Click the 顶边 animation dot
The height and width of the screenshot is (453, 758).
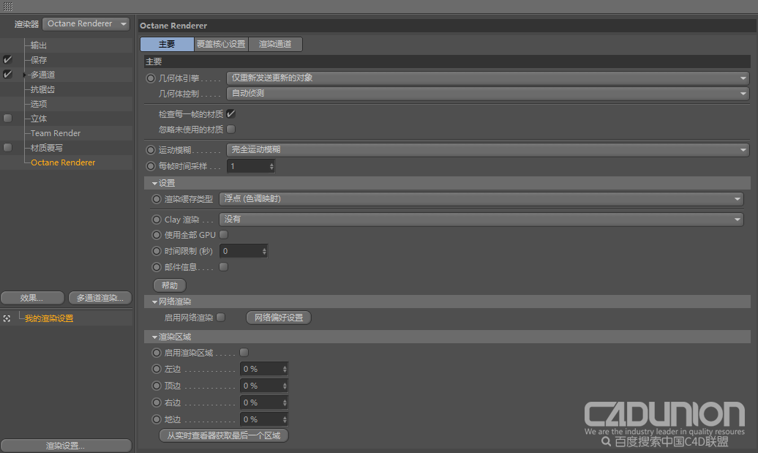point(156,386)
